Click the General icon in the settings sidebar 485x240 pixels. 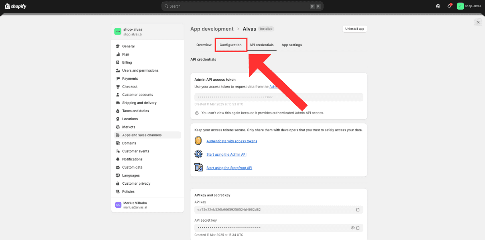118,46
